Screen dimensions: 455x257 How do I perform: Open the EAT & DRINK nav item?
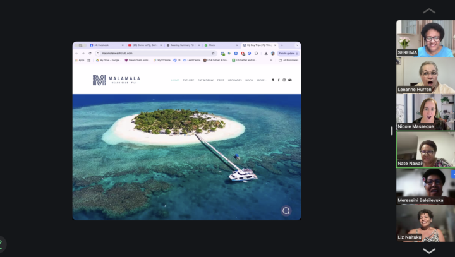205,80
